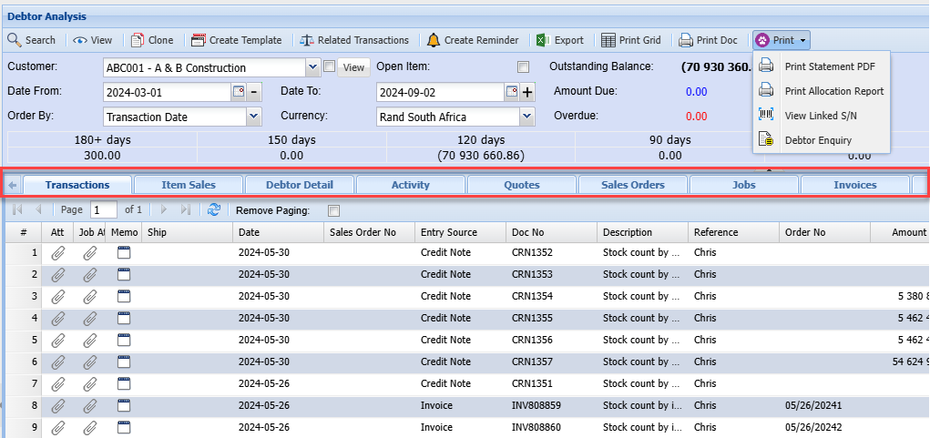Click job attachment paperclip in row 5
This screenshot has width=930, height=438.
click(x=89, y=340)
